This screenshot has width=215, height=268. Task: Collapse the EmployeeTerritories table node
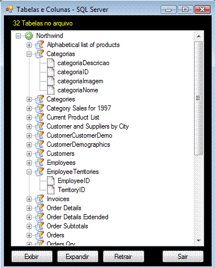pyautogui.click(x=29, y=172)
